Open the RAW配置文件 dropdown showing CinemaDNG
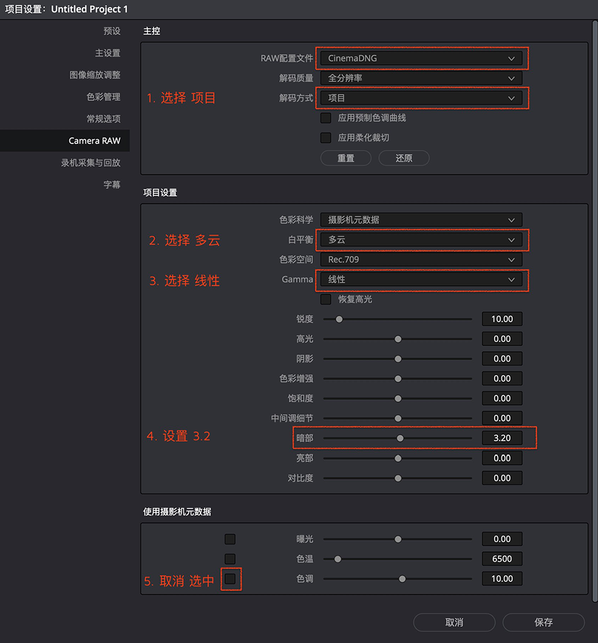 click(x=422, y=58)
